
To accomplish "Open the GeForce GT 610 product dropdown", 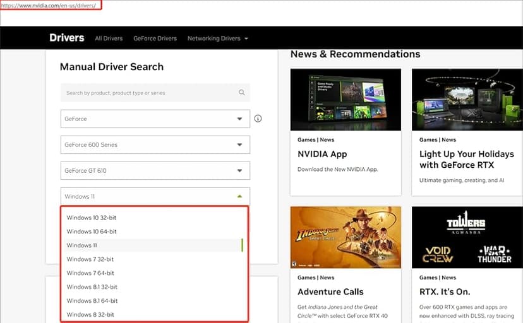I will 155,170.
